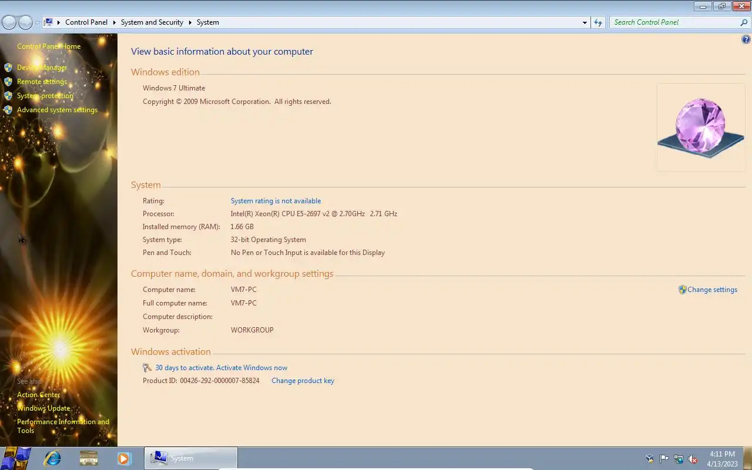
Task: Open Advanced system settings
Action: (x=57, y=110)
